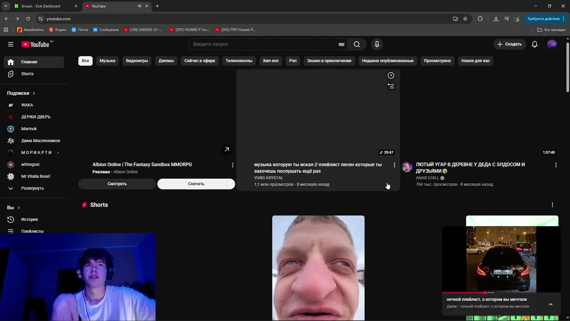570x321 pixels.
Task: Select the Хип-хоп filter chip
Action: point(271,61)
